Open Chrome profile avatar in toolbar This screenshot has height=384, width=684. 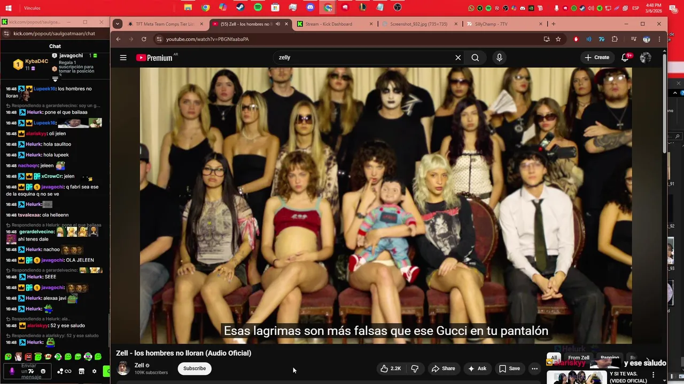pos(646,39)
